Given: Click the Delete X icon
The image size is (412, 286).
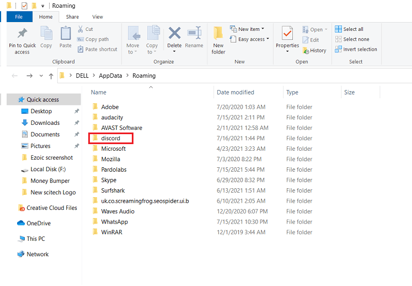Looking at the screenshot, I should tap(174, 34).
